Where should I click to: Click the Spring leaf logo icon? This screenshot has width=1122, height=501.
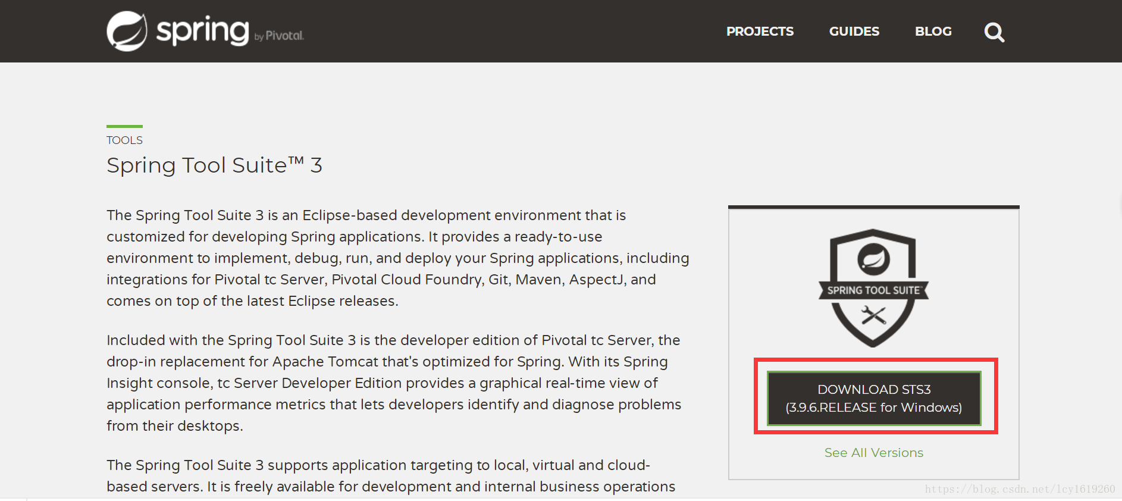(127, 31)
